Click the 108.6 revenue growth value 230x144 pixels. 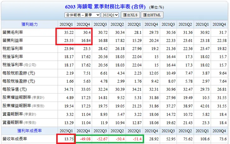(205, 139)
